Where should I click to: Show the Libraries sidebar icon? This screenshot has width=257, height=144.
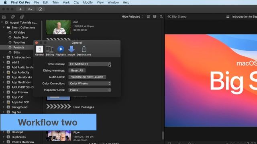[x=4, y=17]
